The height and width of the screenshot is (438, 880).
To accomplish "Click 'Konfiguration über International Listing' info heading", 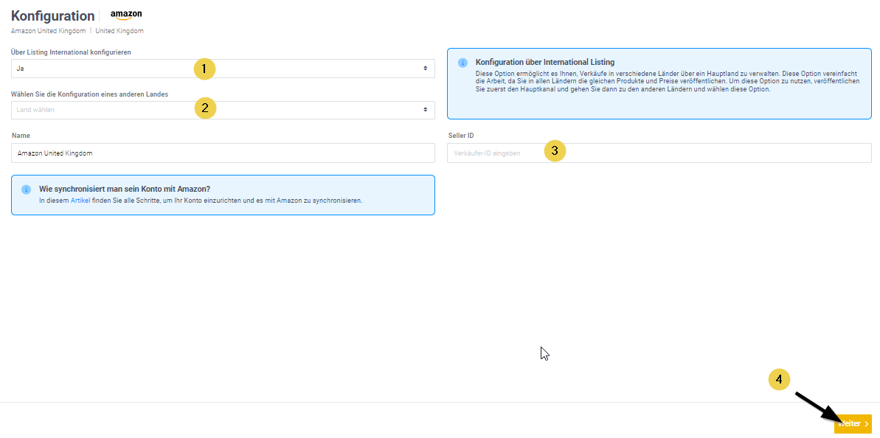I will pyautogui.click(x=544, y=63).
